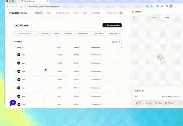Image resolution: width=183 pixels, height=126 pixels.
Task: Click the plus attach icon in ChatGPT composer
Action: coord(136,97)
